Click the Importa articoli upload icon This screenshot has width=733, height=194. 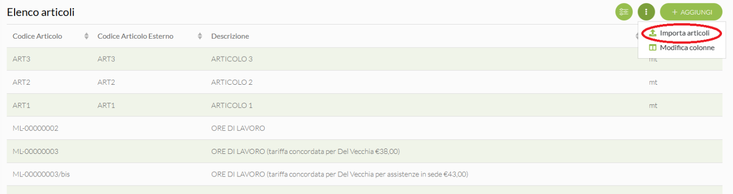(x=652, y=33)
